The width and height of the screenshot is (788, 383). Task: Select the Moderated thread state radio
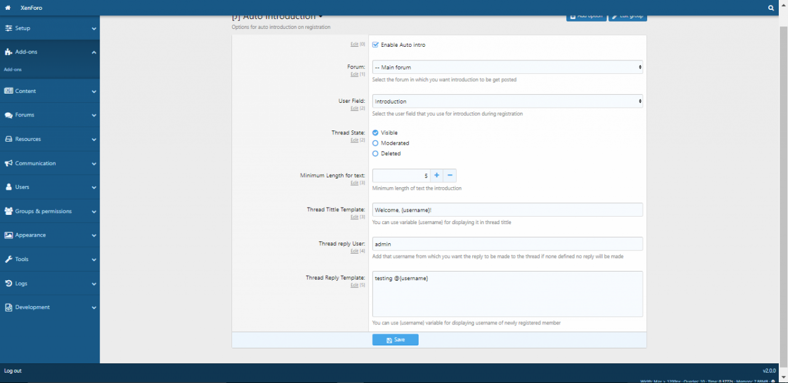click(376, 143)
